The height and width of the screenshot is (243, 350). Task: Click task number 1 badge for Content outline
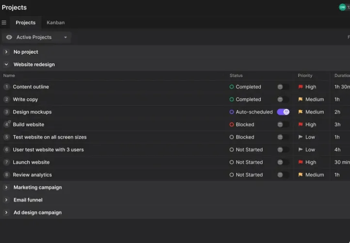pyautogui.click(x=7, y=87)
